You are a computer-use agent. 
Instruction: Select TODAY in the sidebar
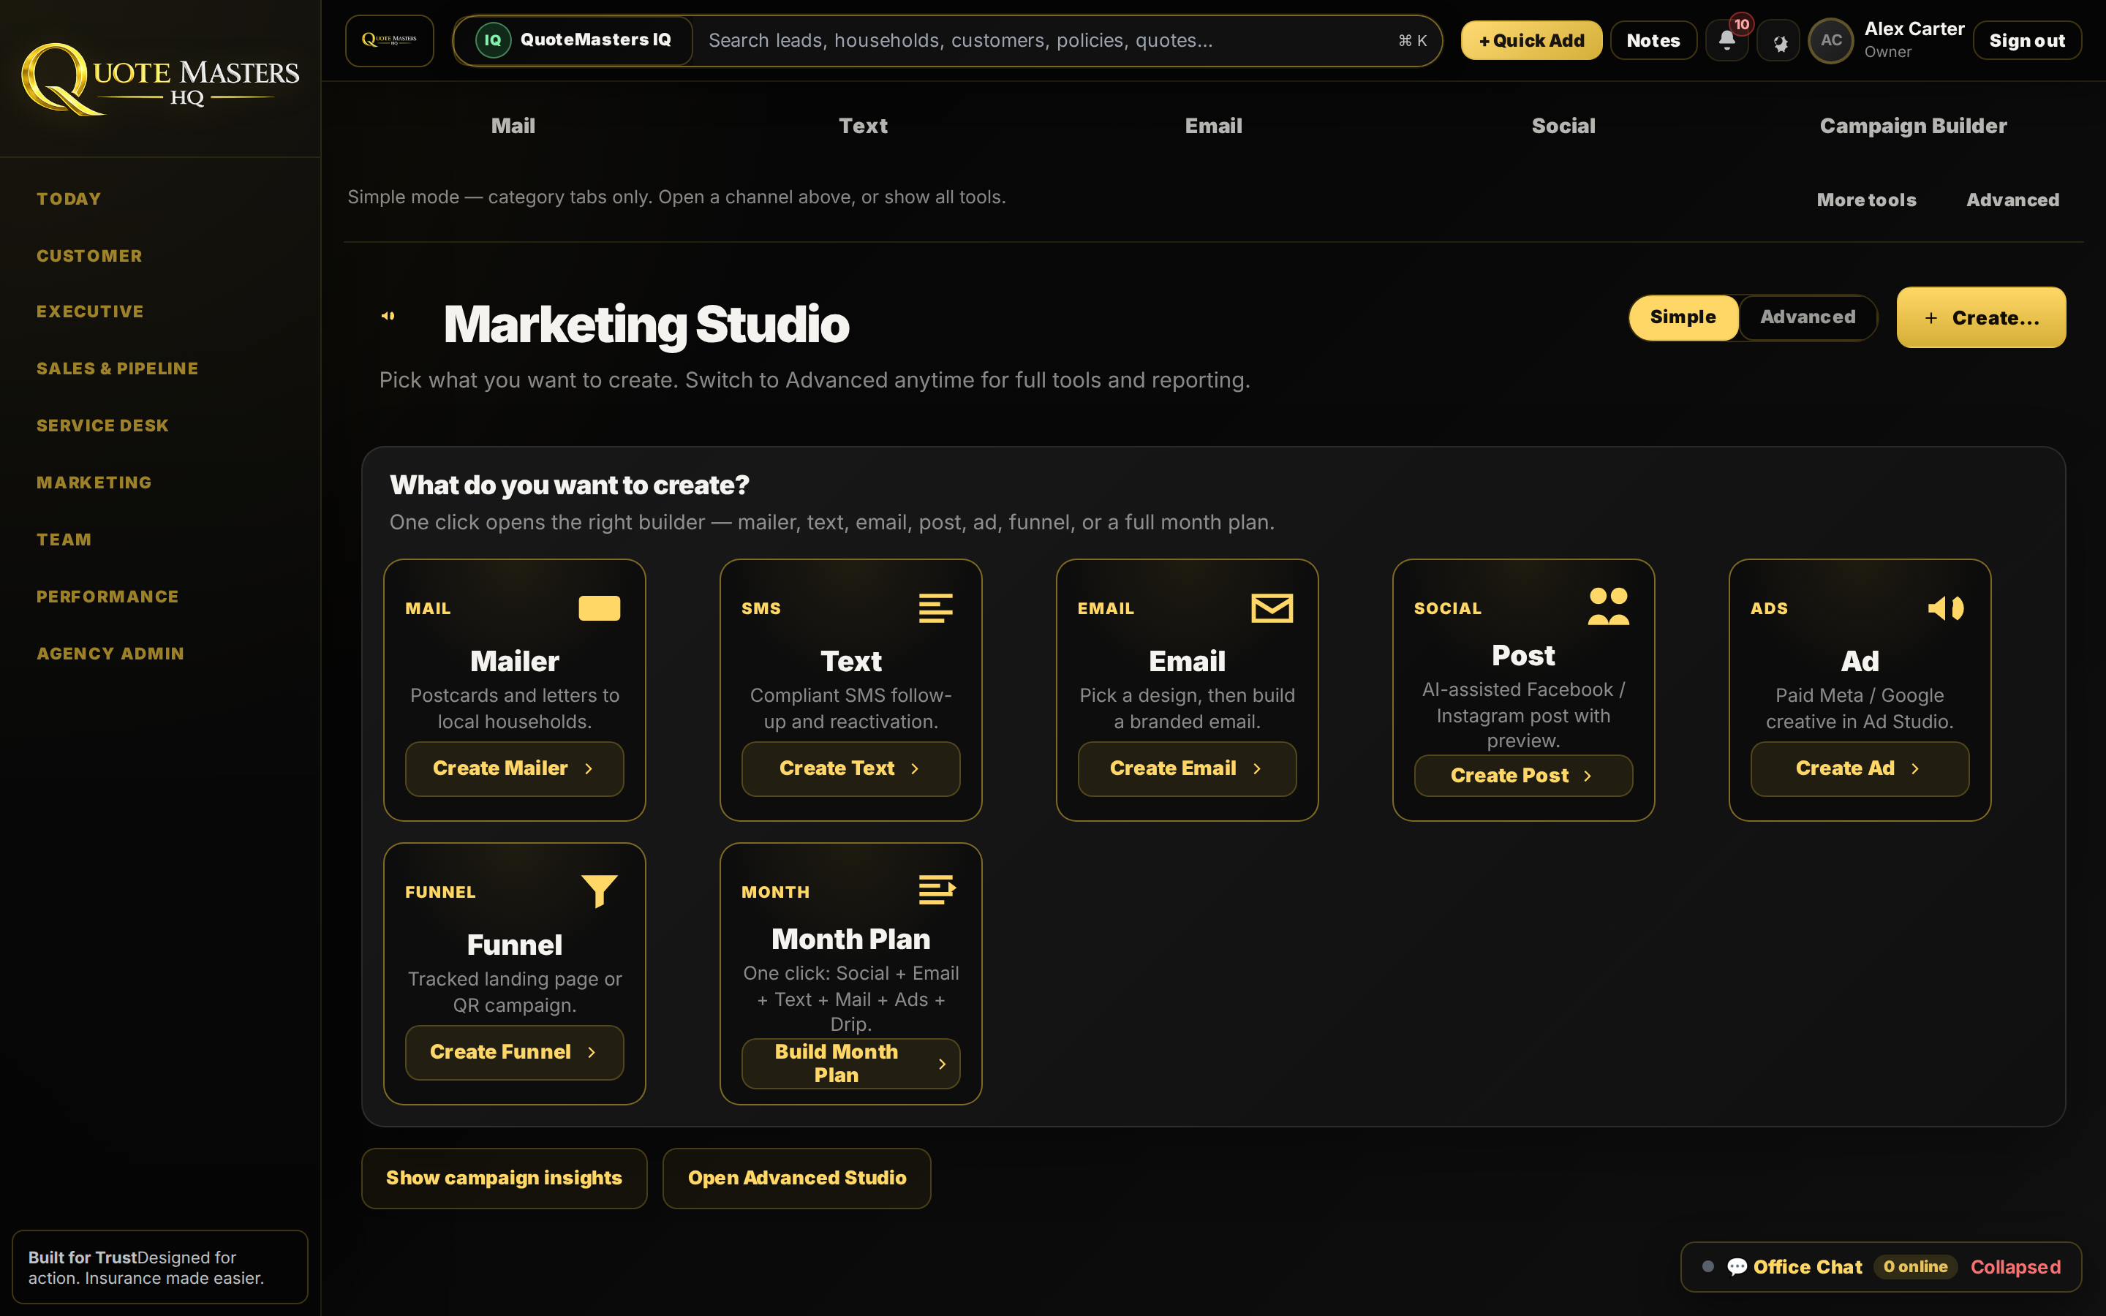69,198
